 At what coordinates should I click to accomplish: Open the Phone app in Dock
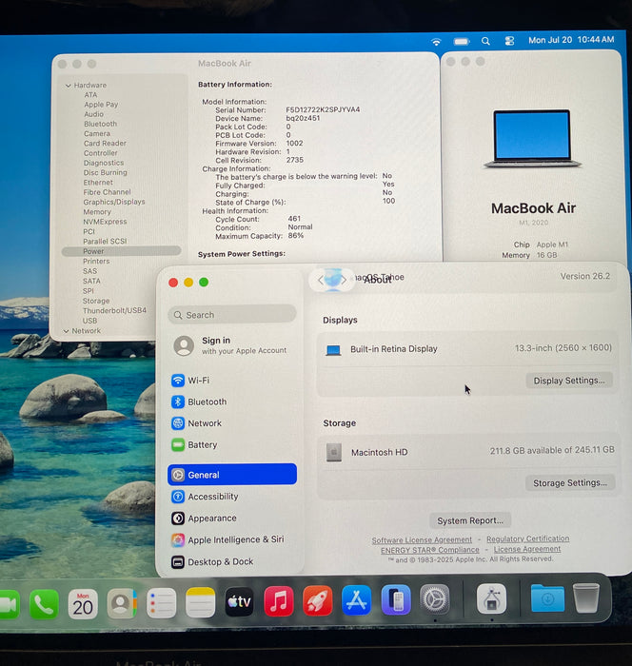[44, 604]
